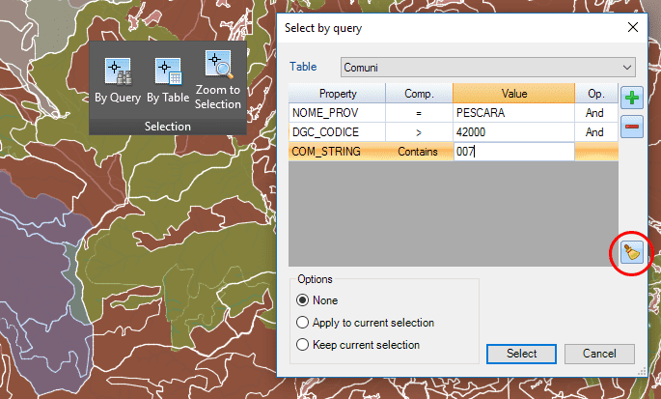
Task: Click the = comparison cell
Action: [x=419, y=113]
